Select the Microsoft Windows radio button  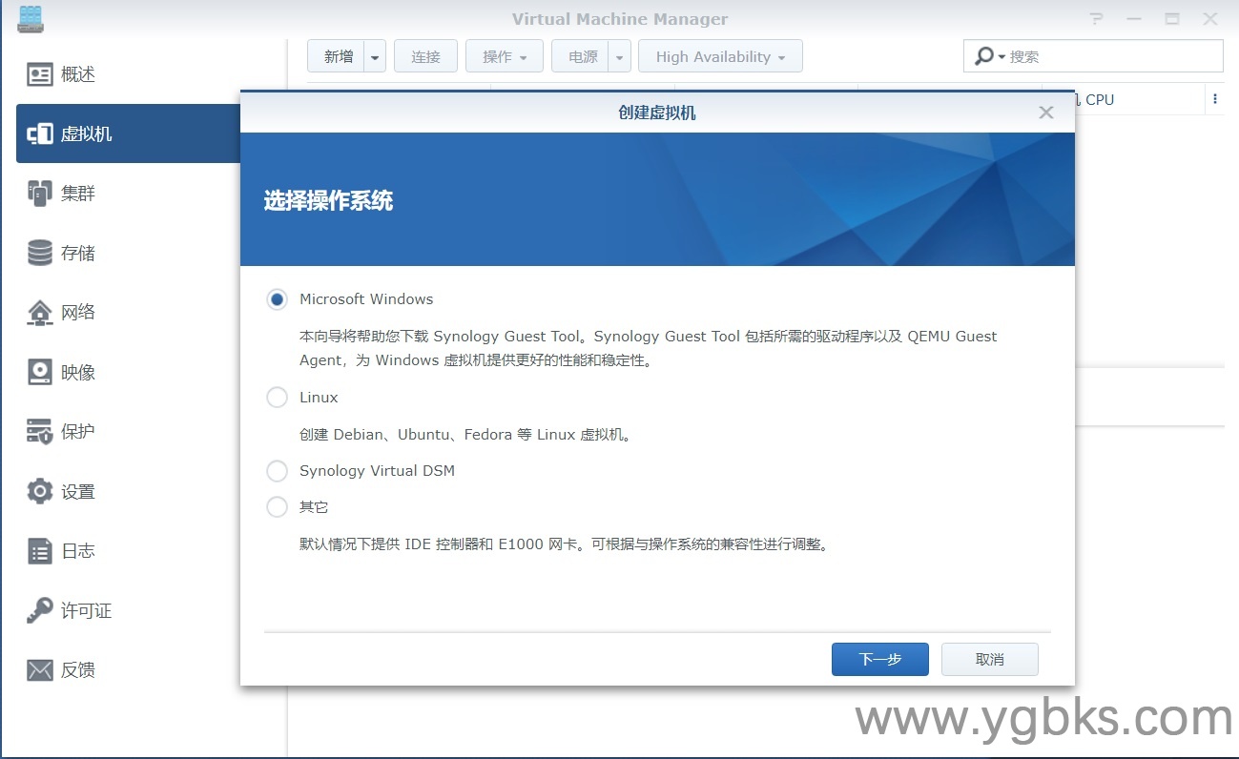click(277, 299)
